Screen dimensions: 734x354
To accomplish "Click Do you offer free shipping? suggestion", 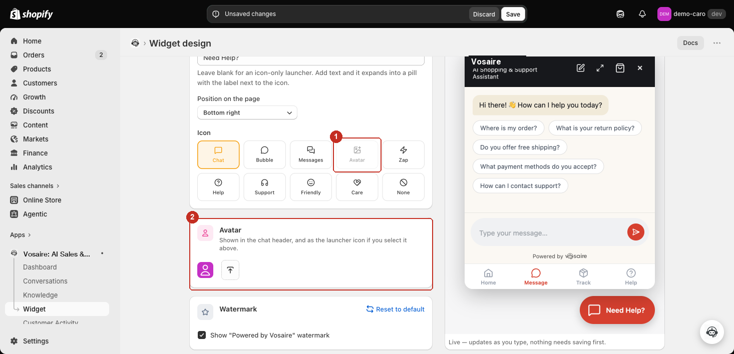I will coord(520,147).
